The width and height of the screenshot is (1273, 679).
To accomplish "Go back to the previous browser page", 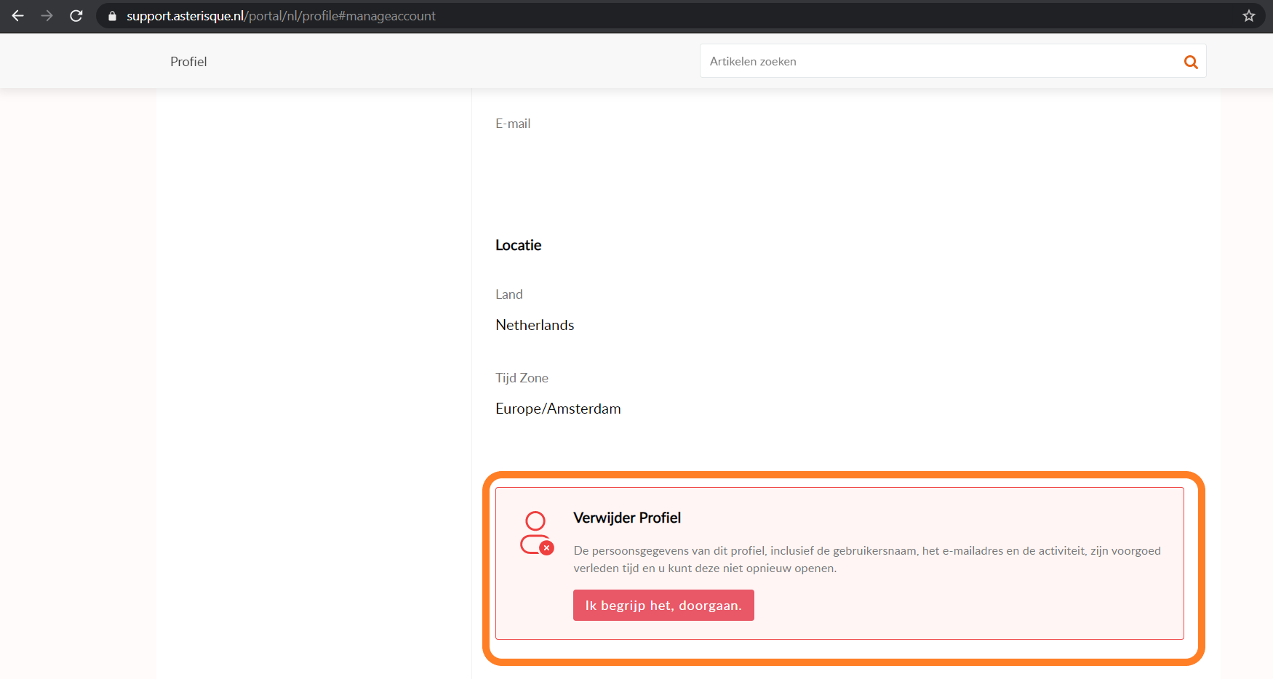I will pos(18,16).
